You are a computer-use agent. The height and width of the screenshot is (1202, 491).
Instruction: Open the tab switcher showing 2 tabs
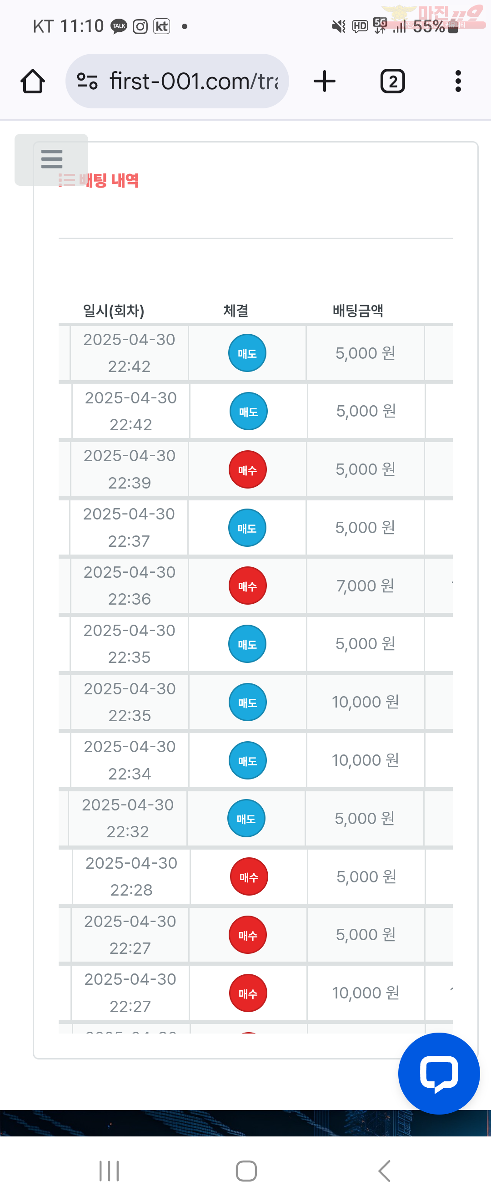tap(393, 81)
